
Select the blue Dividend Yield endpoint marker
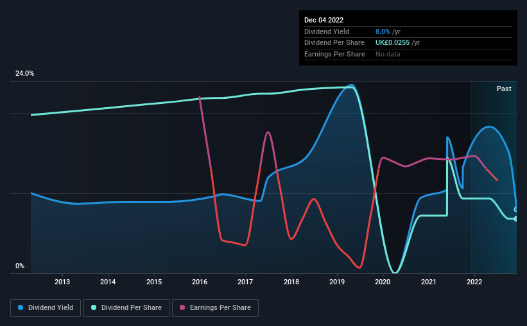pyautogui.click(x=516, y=209)
